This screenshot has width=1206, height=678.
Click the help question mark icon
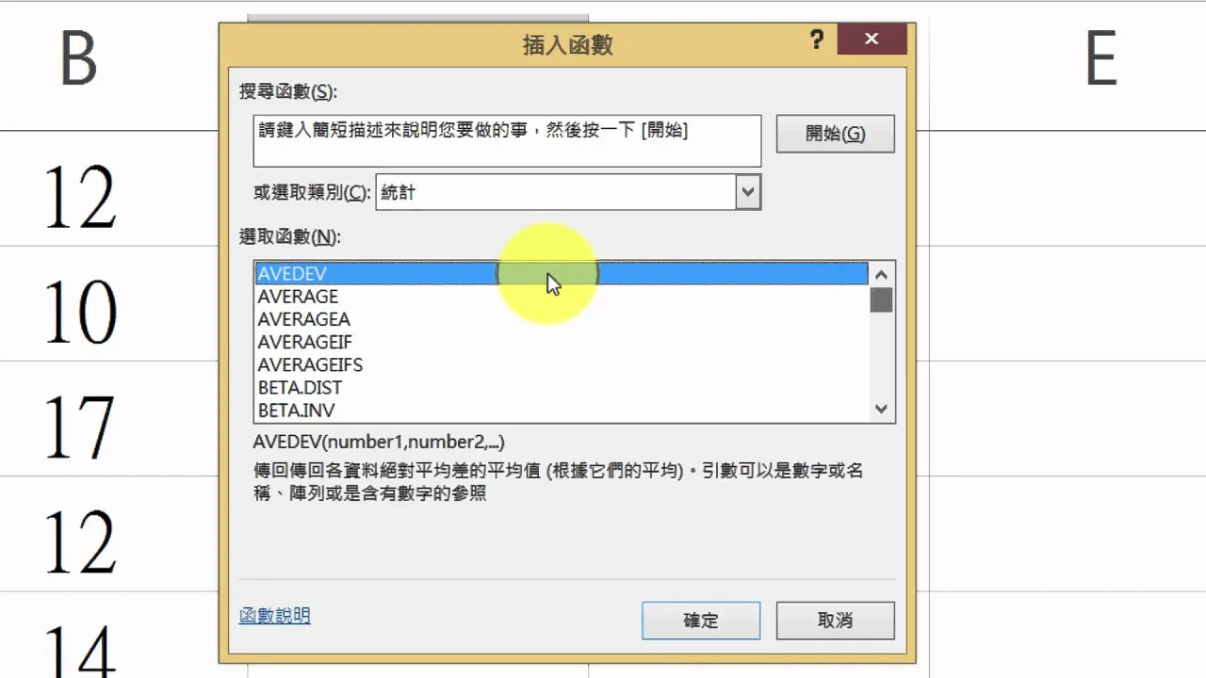pos(816,40)
